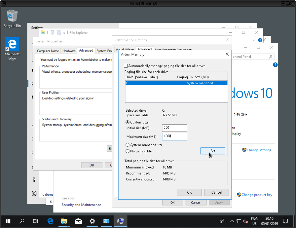Click Minimum allowed 16 MB value
296x228 pixels.
(x=167, y=167)
